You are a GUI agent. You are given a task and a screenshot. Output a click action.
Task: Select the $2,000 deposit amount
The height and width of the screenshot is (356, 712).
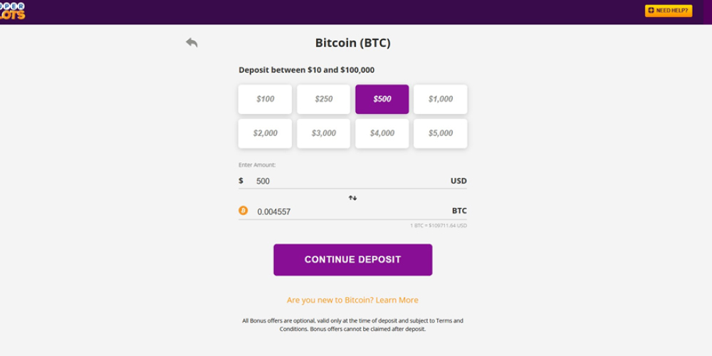tap(265, 133)
